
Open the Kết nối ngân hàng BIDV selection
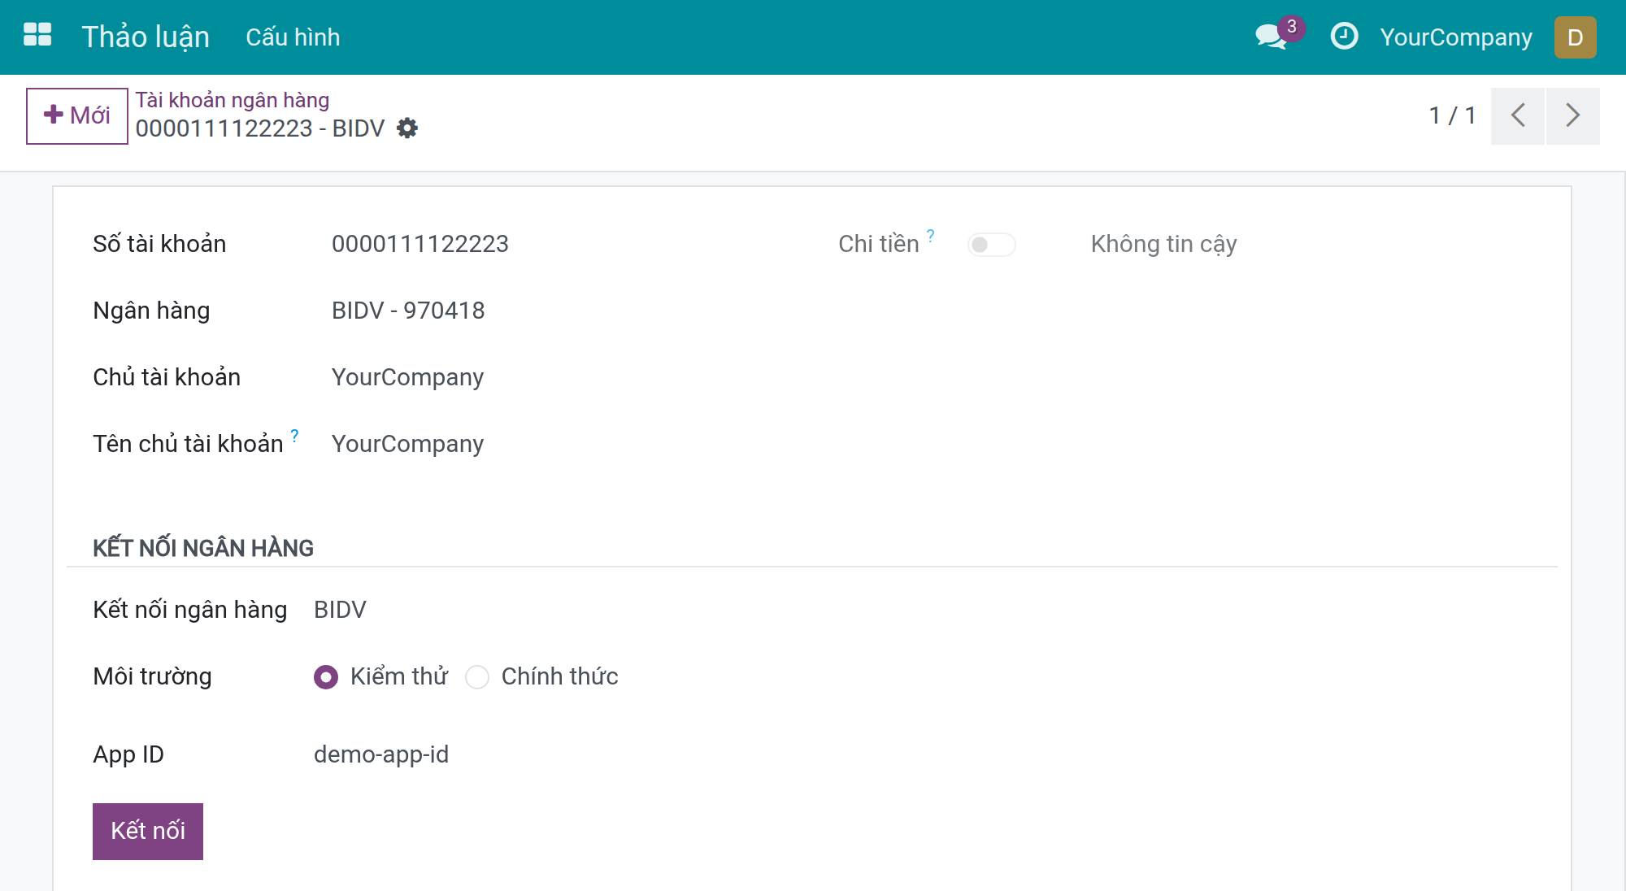tap(340, 610)
